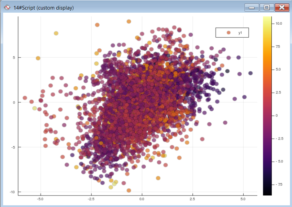
Task: Click the colorbar tick label 7.5
Action: [278, 46]
